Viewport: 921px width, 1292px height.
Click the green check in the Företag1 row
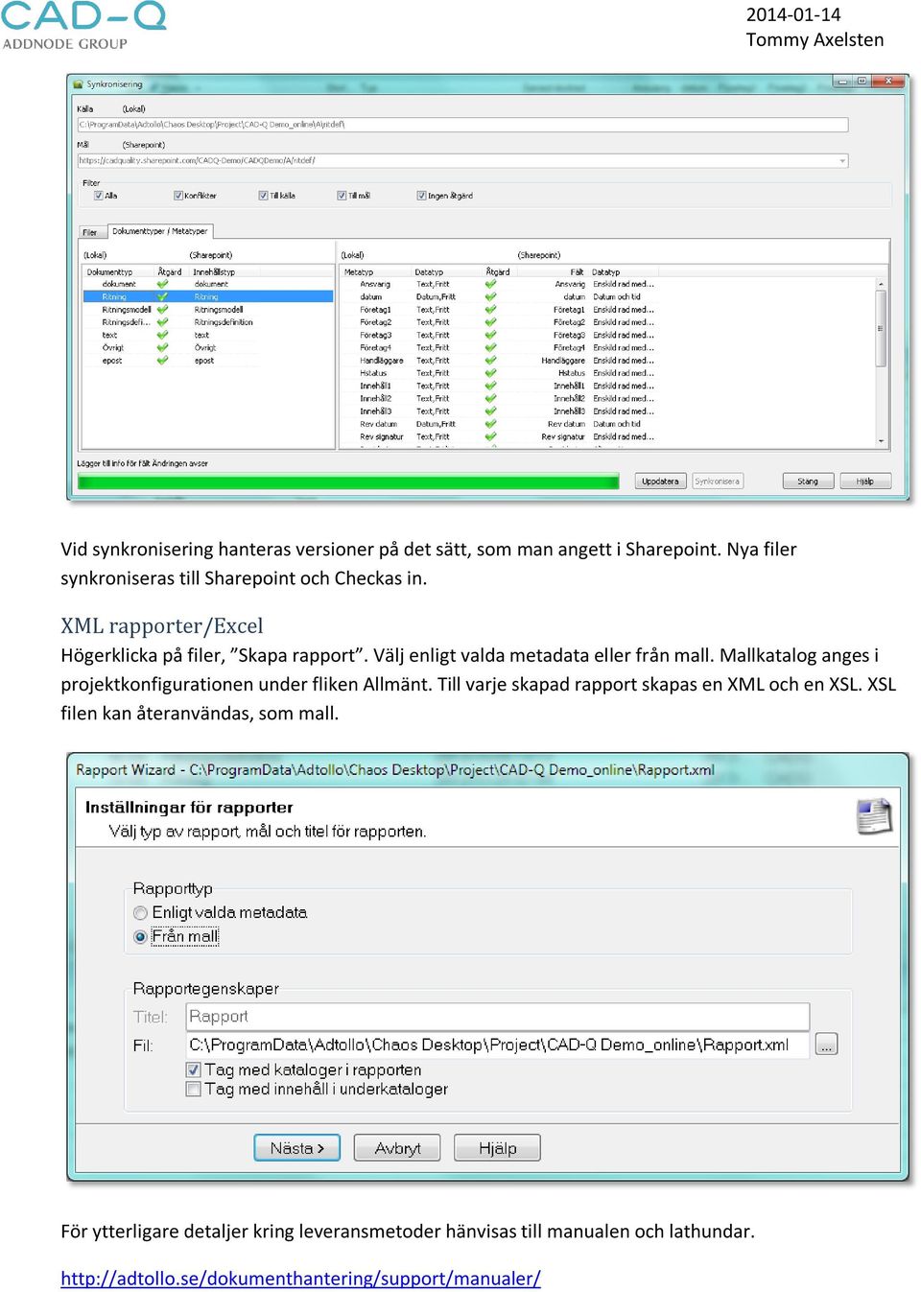click(x=490, y=310)
